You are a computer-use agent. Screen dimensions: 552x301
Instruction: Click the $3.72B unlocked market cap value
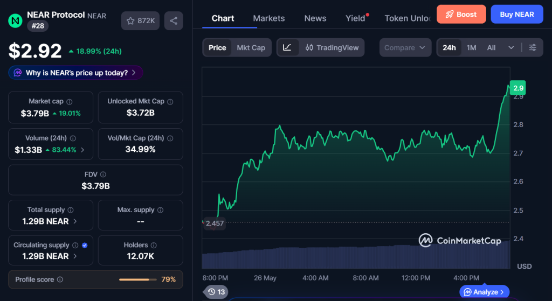[141, 113]
